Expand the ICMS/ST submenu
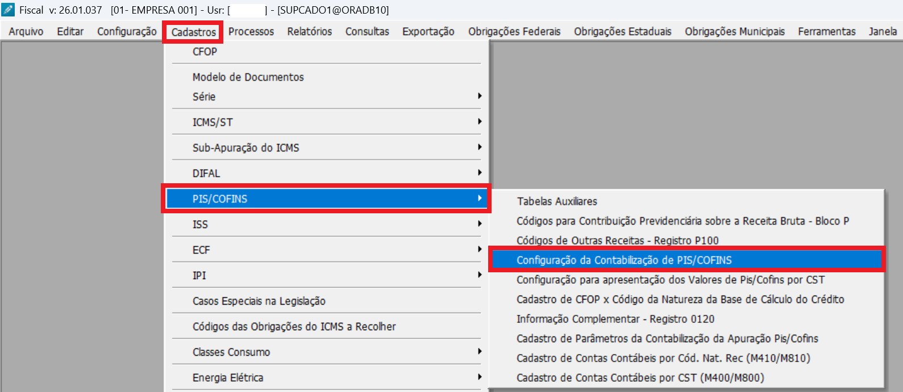This screenshot has width=903, height=392. pyautogui.click(x=326, y=122)
